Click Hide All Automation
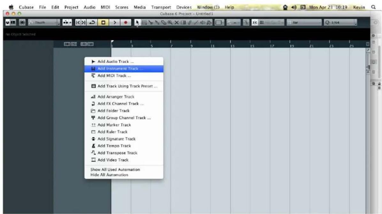 [124, 175]
